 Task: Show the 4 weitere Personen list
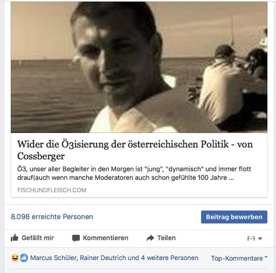pyautogui.click(x=170, y=258)
